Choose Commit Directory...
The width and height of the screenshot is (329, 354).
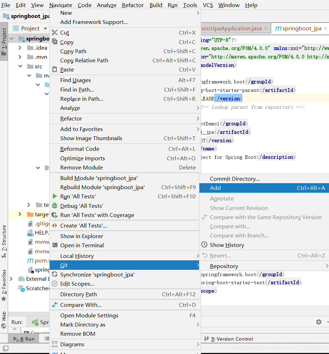point(264,179)
